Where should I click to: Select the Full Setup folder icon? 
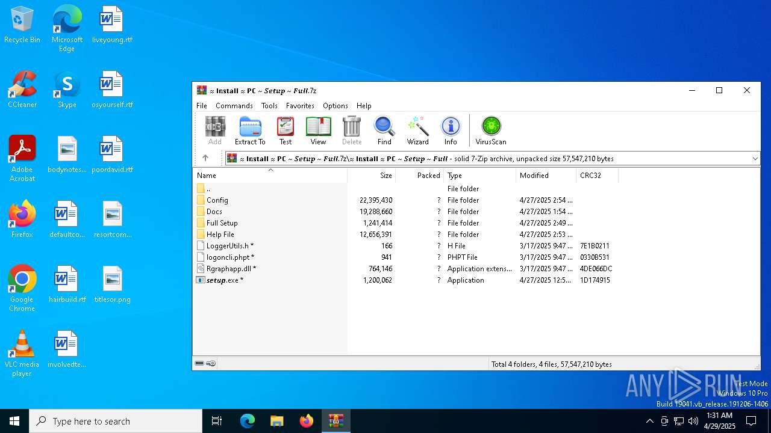coord(201,223)
